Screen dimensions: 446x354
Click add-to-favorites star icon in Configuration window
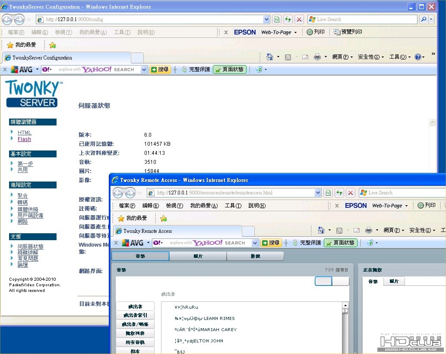pyautogui.click(x=53, y=45)
